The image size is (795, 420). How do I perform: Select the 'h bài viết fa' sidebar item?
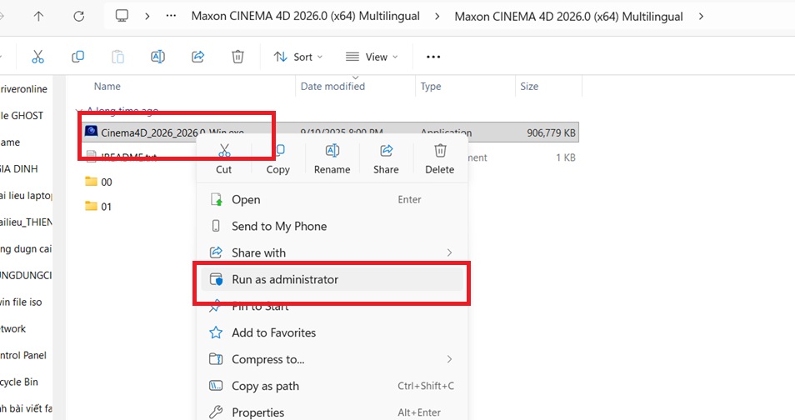tap(26, 408)
